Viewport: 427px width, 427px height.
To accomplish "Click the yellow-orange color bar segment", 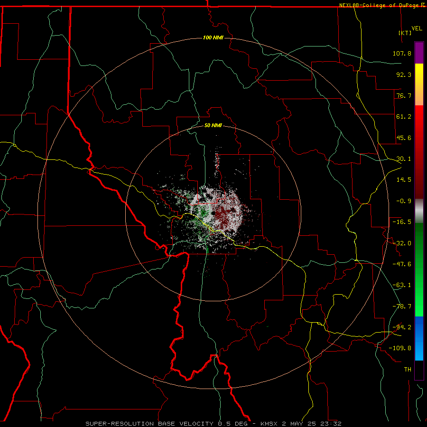I will pos(419,84).
